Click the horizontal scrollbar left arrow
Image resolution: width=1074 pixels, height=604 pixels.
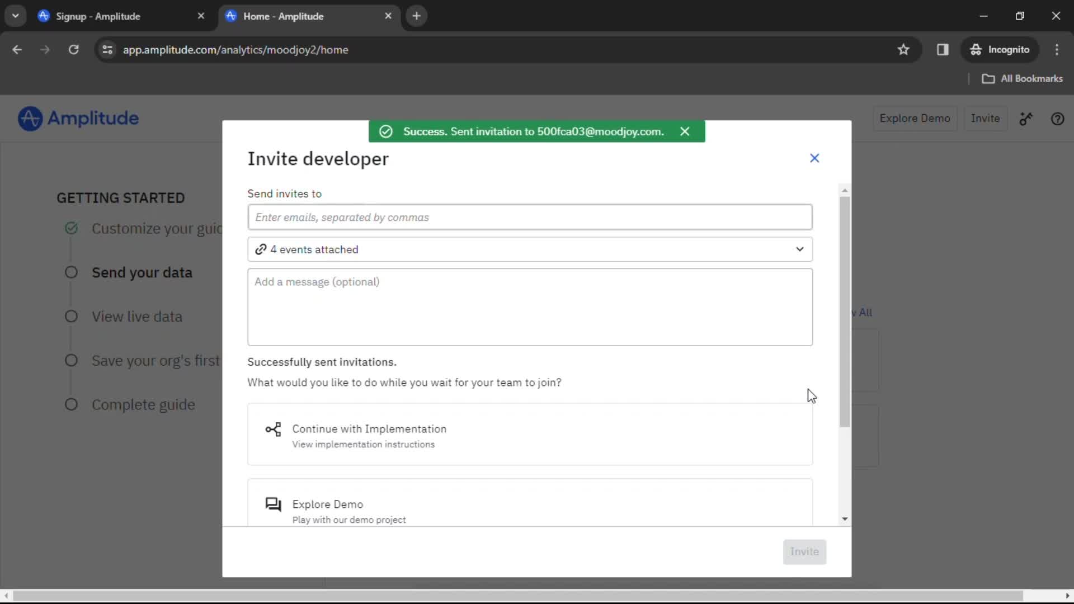tap(6, 596)
